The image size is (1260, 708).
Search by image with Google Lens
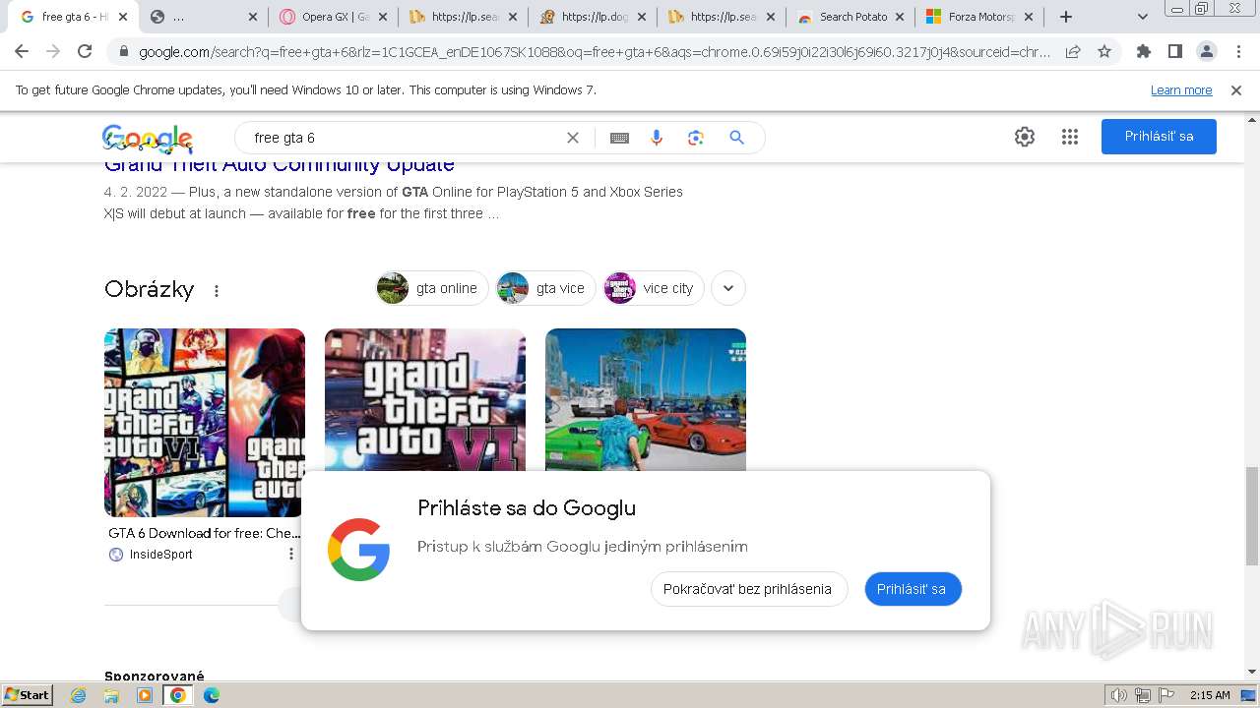tap(696, 138)
